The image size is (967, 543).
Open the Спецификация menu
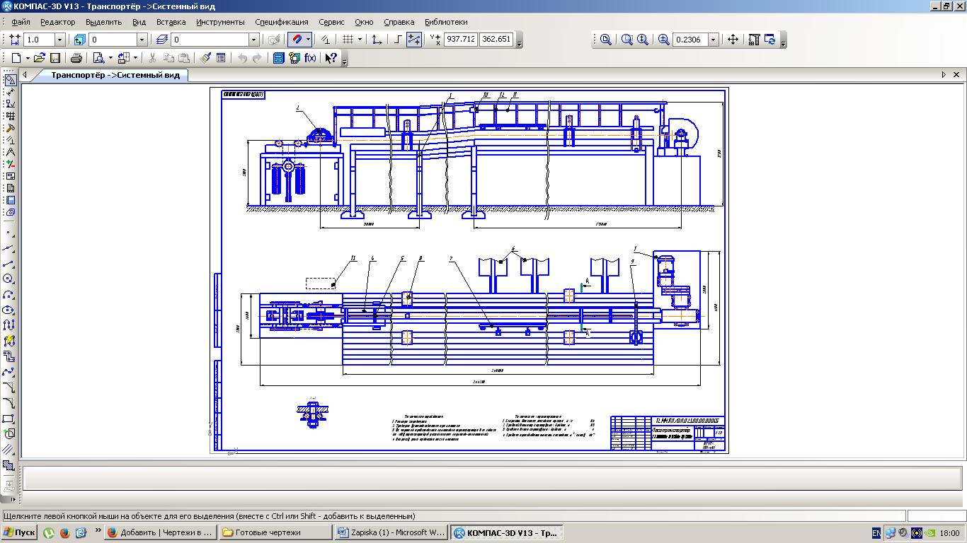282,22
